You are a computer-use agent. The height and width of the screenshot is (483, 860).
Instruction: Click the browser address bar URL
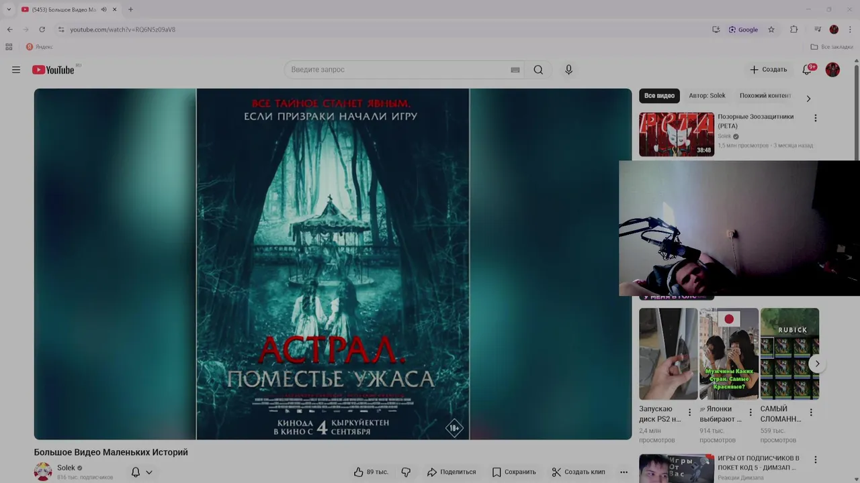coord(122,30)
